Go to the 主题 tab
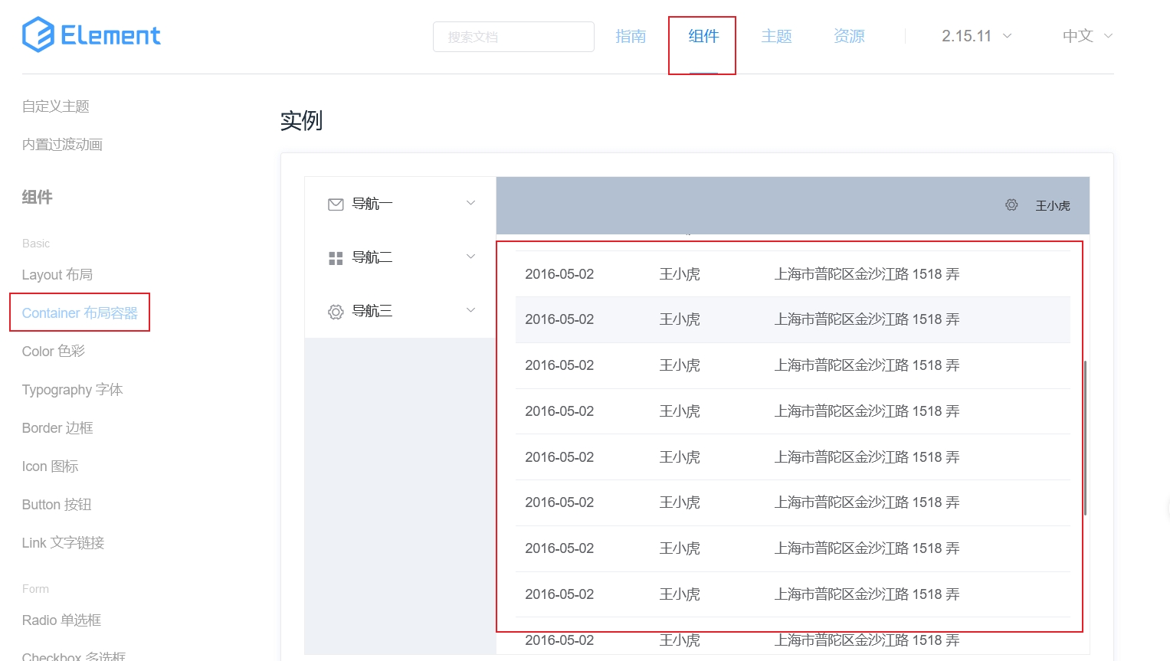1170x661 pixels. [776, 36]
